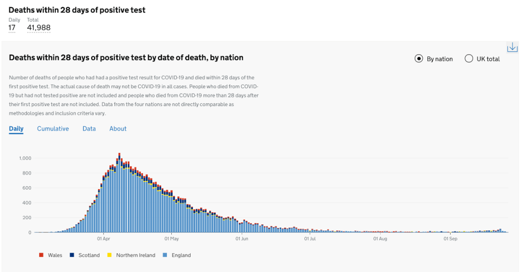The image size is (521, 272).
Task: Select the UK total radio button
Action: tap(468, 59)
